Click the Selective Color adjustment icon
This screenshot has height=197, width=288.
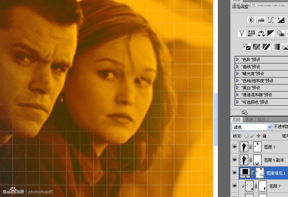point(285,46)
